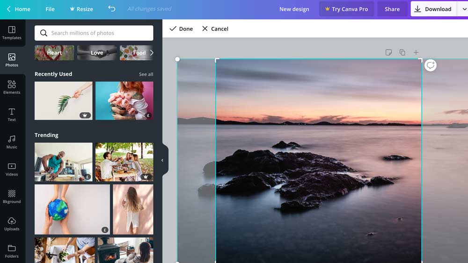Image resolution: width=468 pixels, height=263 pixels.
Task: Open the Resize menu
Action: point(81,9)
